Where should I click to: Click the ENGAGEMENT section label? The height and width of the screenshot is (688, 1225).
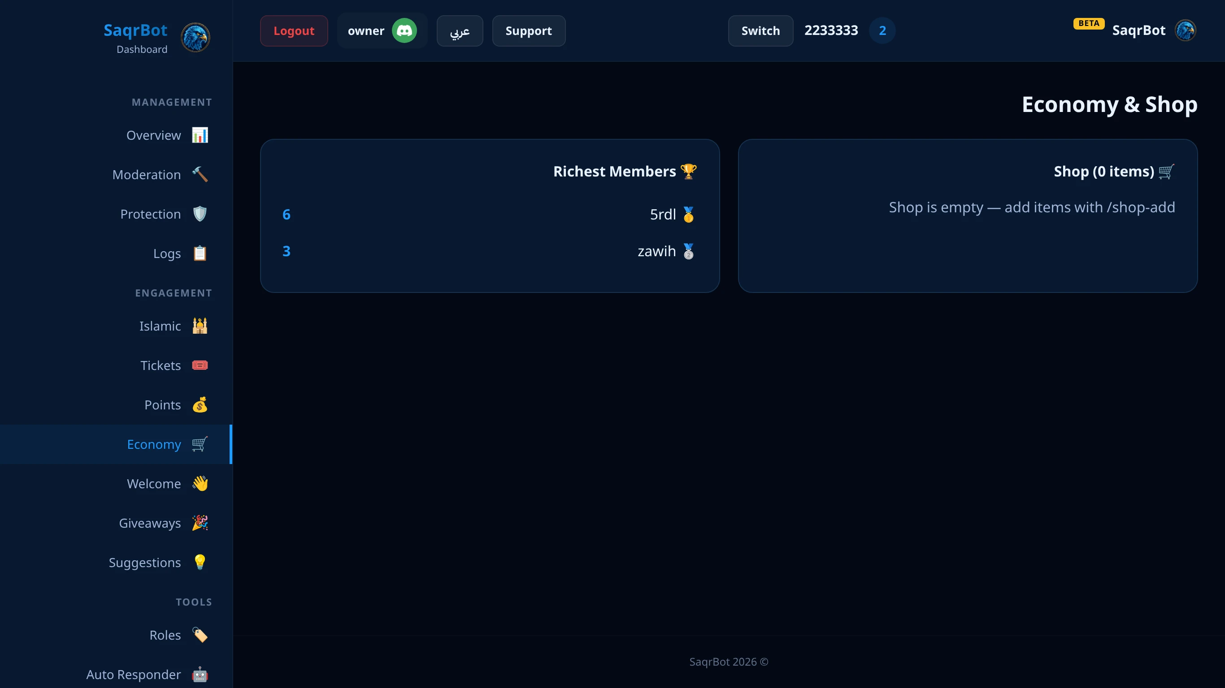point(174,293)
